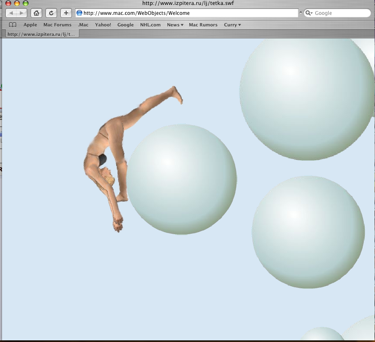Expand the News bookmarks folder
This screenshot has height=342, width=375.
(x=175, y=25)
